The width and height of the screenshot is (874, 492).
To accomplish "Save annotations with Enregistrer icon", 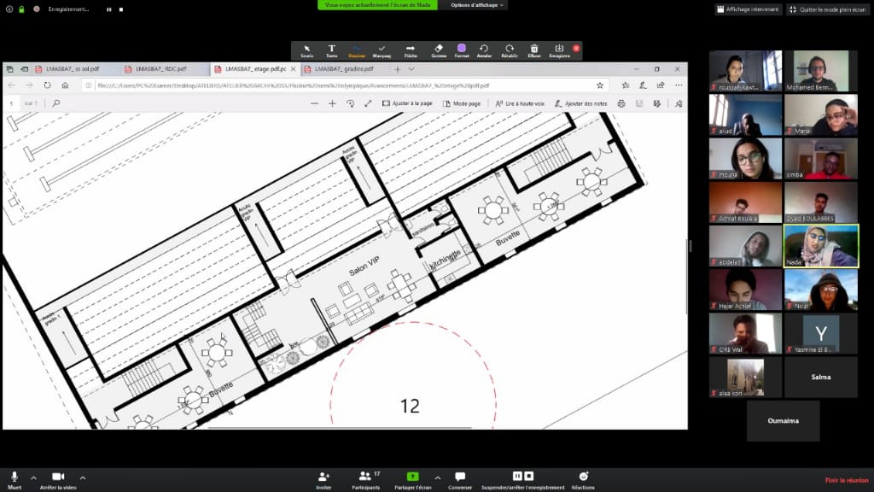I will coord(559,50).
